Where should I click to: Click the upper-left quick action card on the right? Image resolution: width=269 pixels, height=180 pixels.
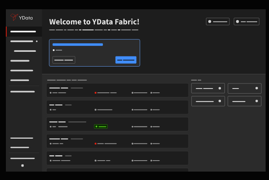coord(208,88)
